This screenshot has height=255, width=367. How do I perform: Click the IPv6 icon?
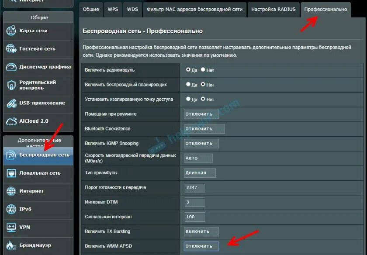click(11, 209)
